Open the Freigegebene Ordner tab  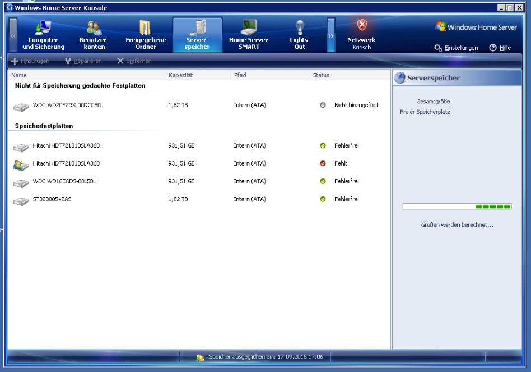(146, 35)
